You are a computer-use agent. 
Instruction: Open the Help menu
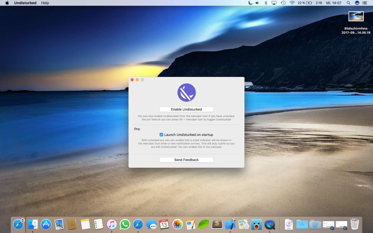tap(45, 3)
